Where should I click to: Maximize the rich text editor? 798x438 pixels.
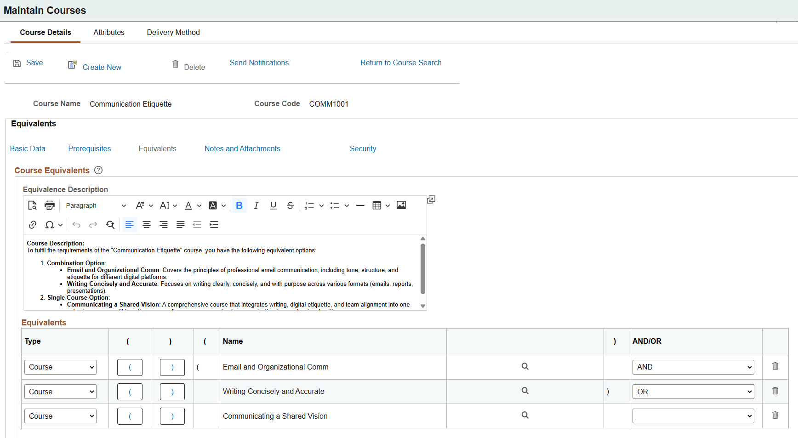[431, 199]
